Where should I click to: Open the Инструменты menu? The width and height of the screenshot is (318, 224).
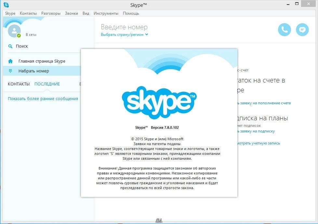pyautogui.click(x=106, y=13)
